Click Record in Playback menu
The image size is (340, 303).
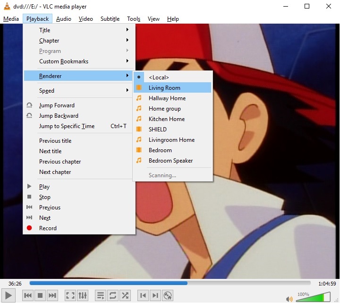[48, 228]
